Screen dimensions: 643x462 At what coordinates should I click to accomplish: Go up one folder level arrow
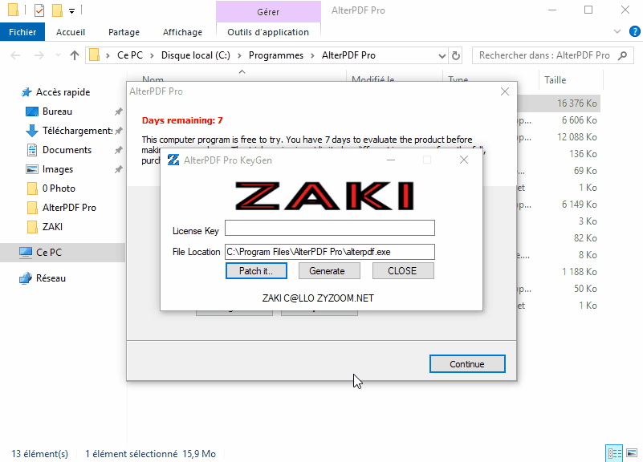[74, 55]
